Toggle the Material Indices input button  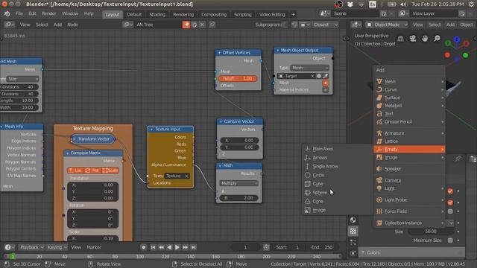point(326,90)
